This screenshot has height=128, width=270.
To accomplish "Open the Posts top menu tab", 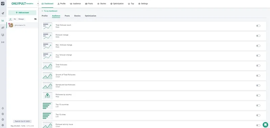I will point(89,4).
